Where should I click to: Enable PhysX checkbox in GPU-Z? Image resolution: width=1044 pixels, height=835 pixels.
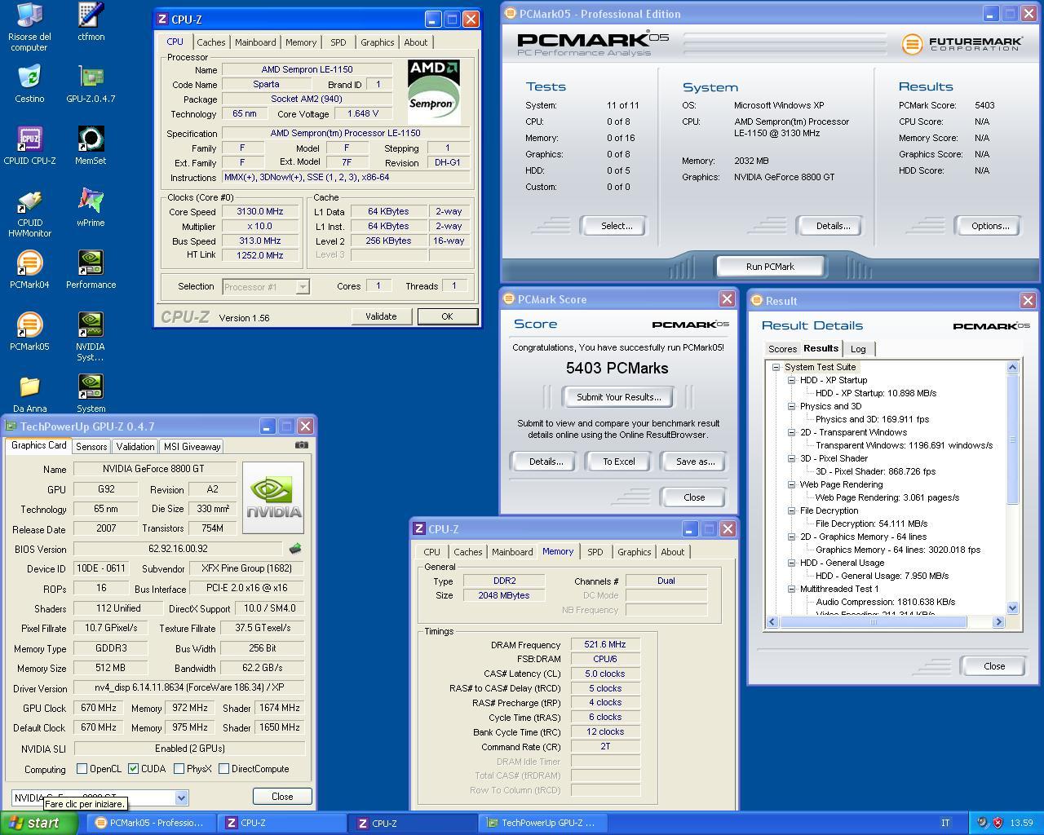(x=179, y=768)
